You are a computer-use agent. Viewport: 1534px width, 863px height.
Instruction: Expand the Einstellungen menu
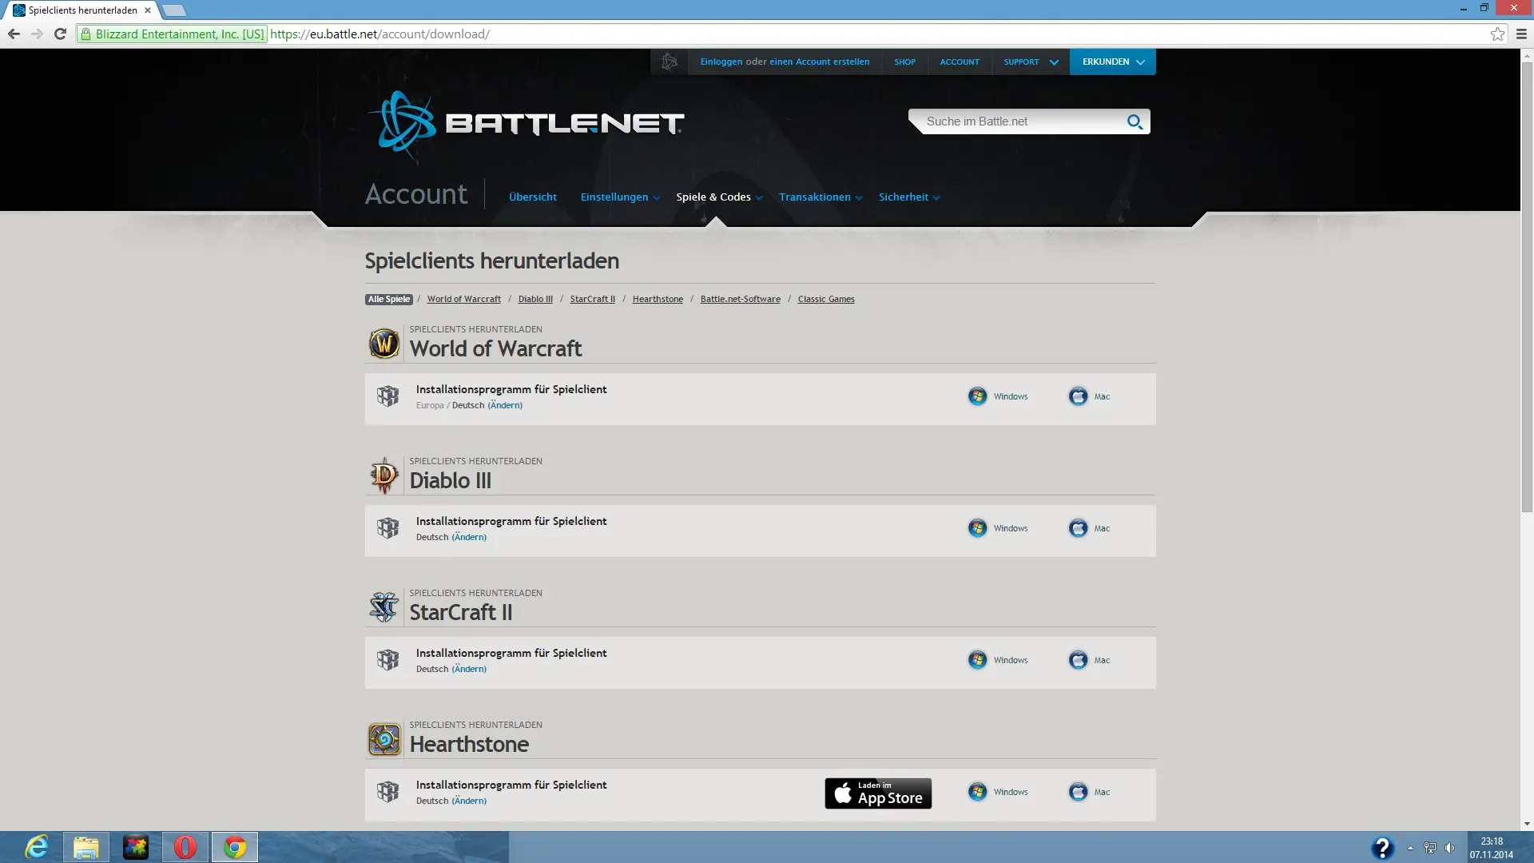620,197
